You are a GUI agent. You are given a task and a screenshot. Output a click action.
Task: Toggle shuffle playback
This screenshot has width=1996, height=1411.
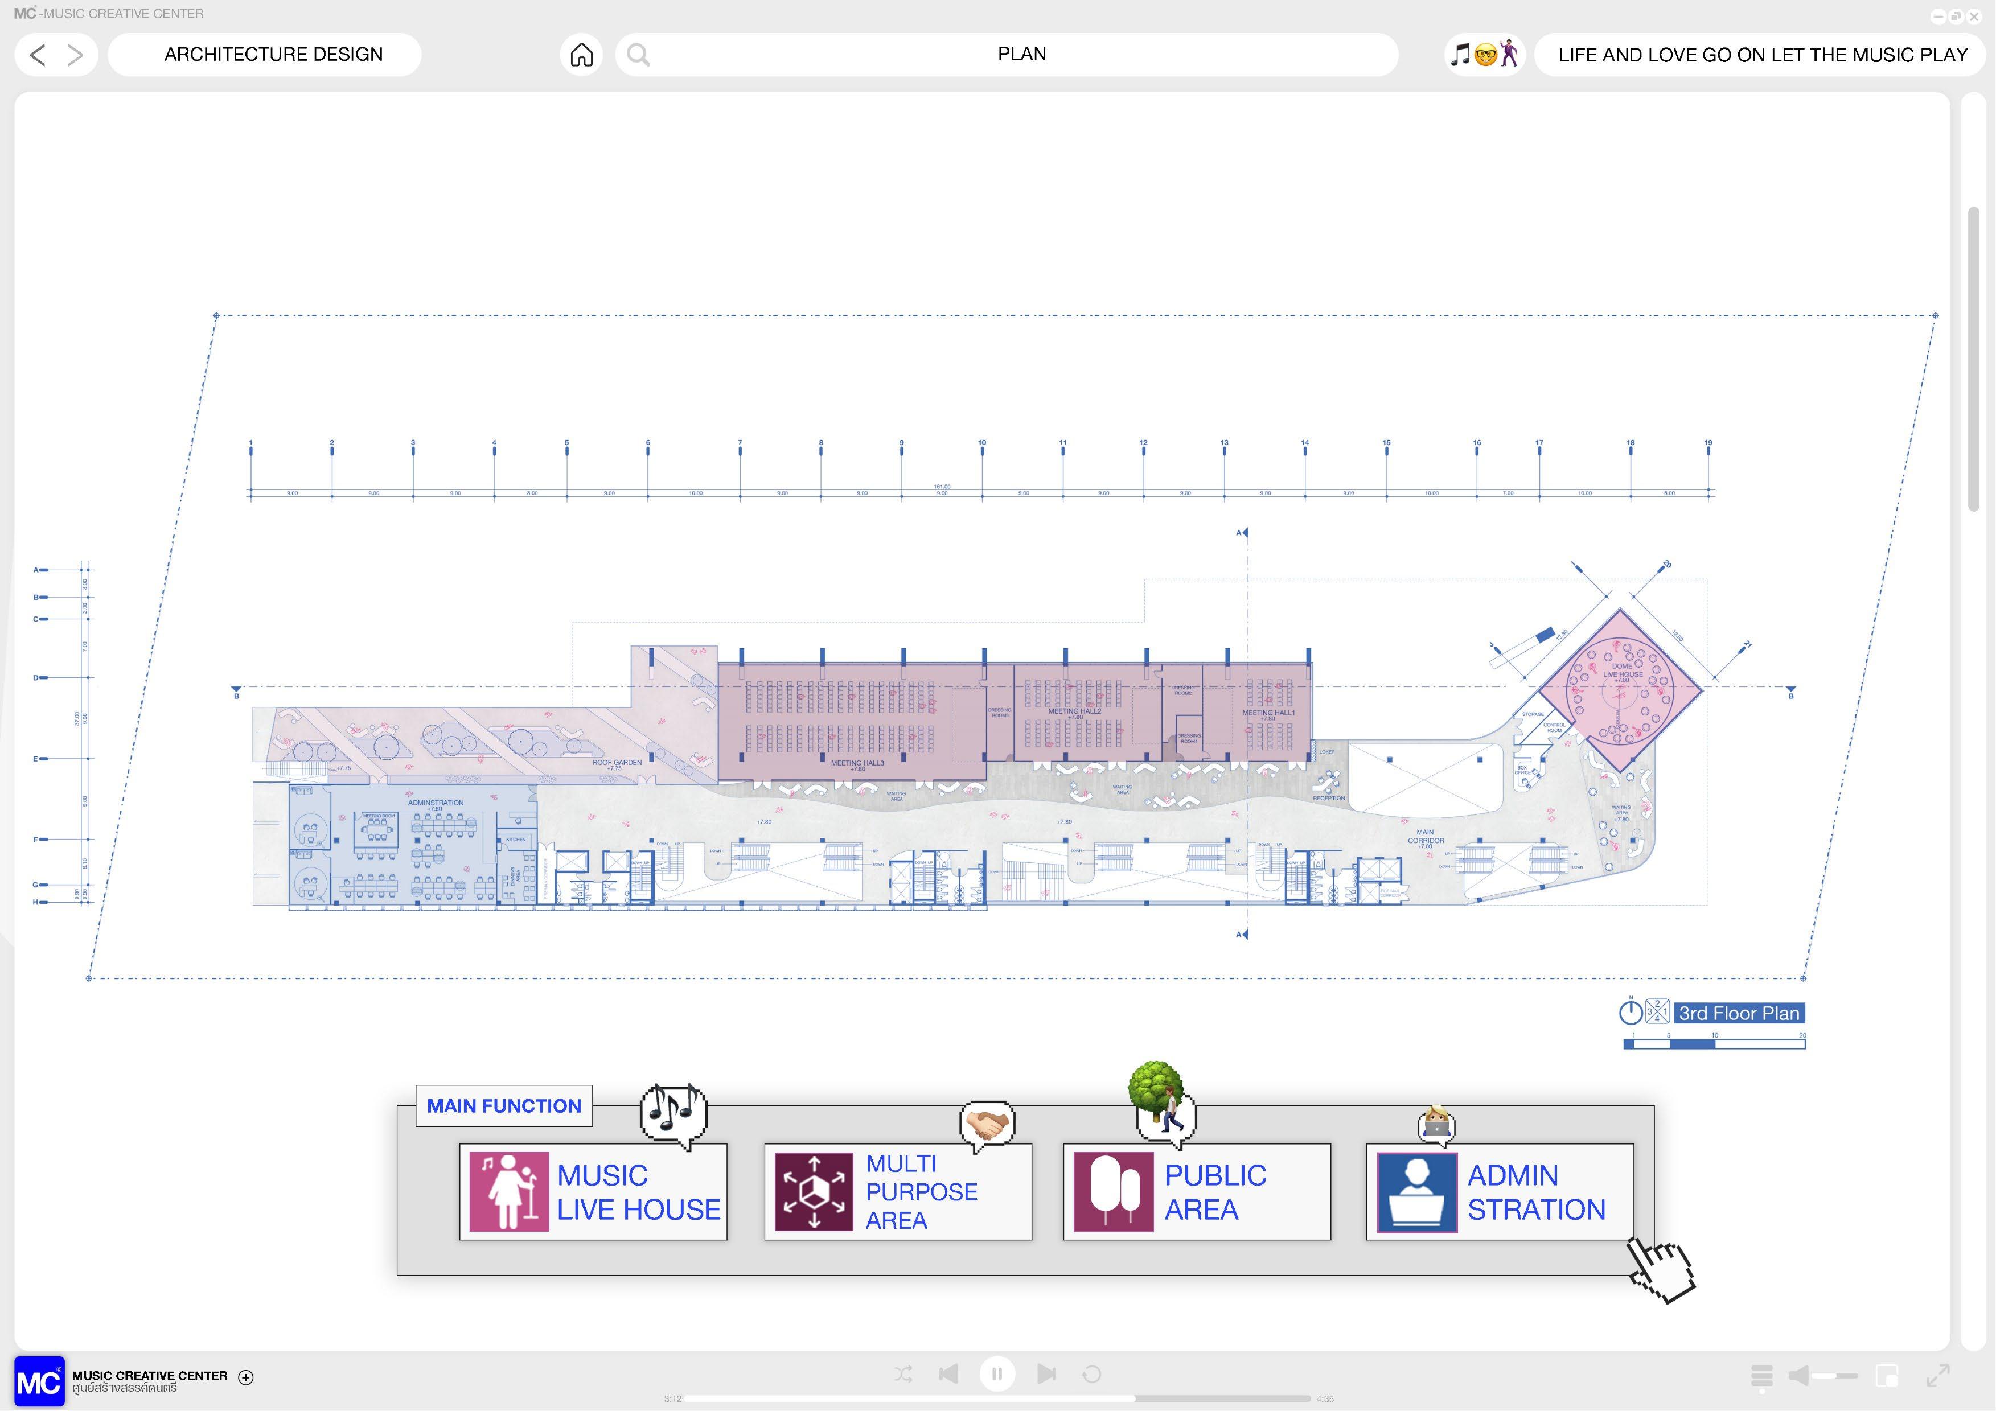903,1375
